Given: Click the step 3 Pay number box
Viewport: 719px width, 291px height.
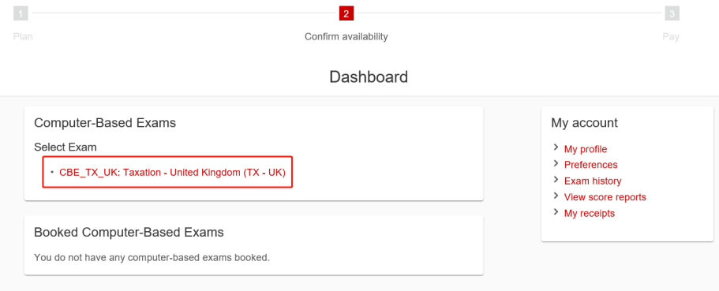Looking at the screenshot, I should pyautogui.click(x=672, y=13).
